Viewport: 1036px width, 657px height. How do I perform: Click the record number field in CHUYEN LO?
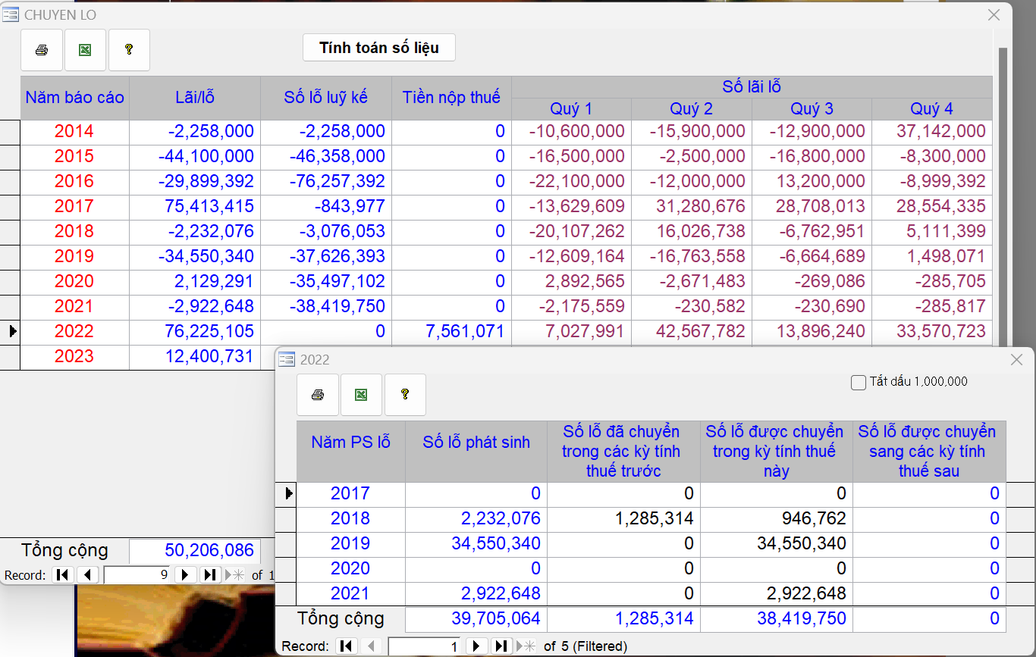coord(137,575)
